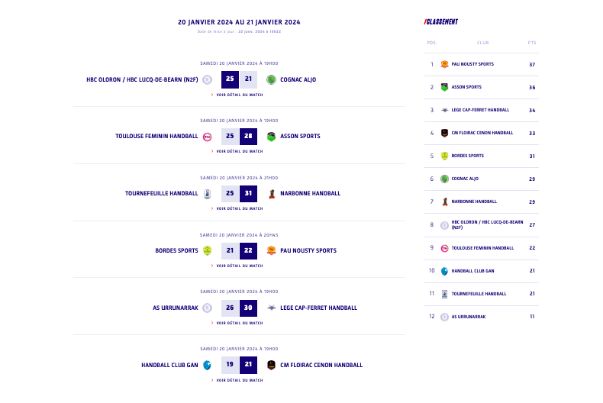Click Bordes Sports logo in match row

207,251
